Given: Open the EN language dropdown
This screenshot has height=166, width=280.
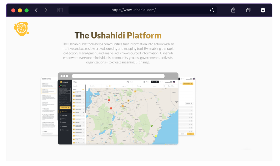Looking at the screenshot, I should (161, 82).
